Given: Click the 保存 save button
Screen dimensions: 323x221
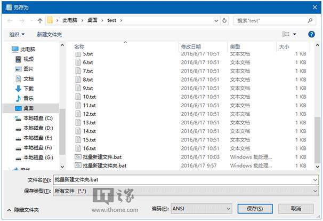Looking at the screenshot, I should pyautogui.click(x=248, y=208).
